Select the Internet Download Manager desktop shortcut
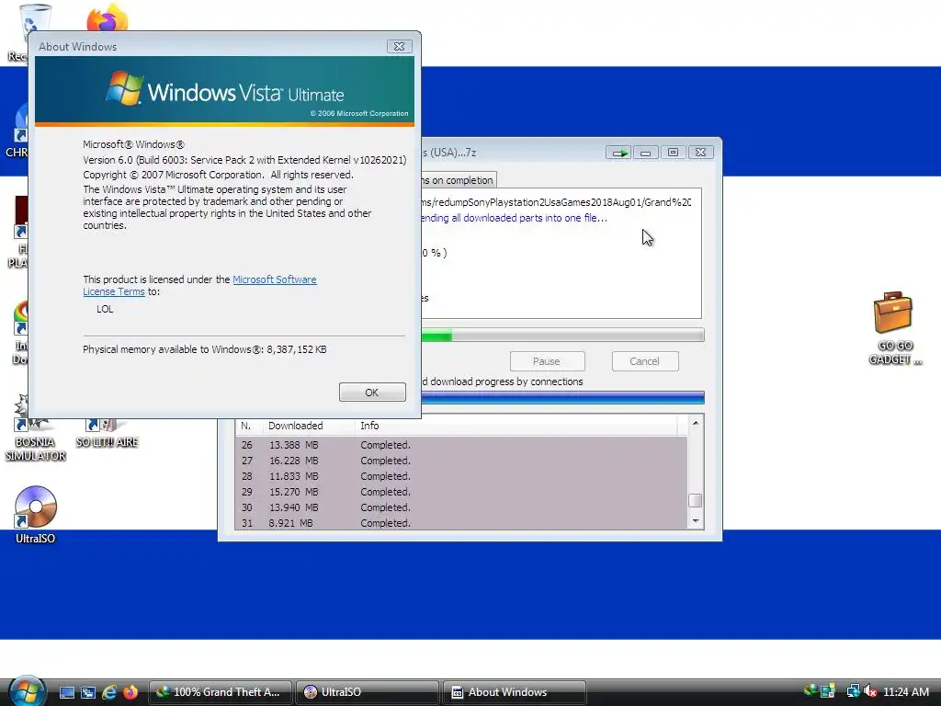Viewport: 941px width, 706px height. click(20, 333)
